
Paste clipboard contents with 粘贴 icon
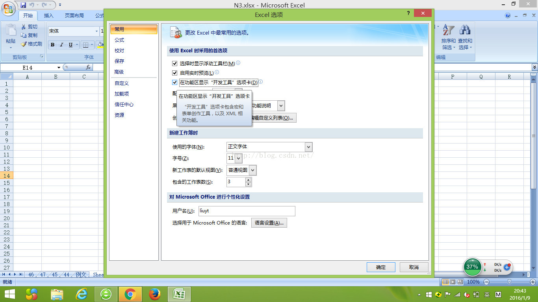11,30
